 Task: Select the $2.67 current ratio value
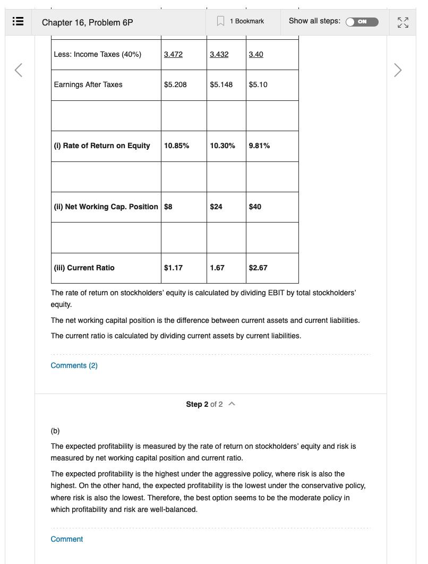[x=258, y=268]
